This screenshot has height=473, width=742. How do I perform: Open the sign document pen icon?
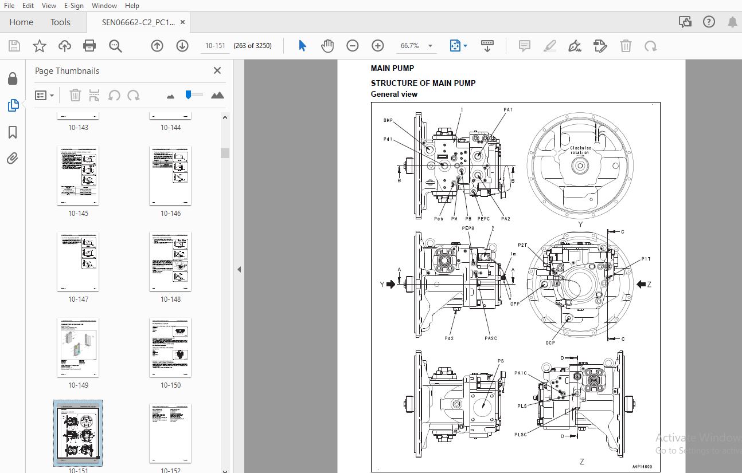(x=575, y=46)
